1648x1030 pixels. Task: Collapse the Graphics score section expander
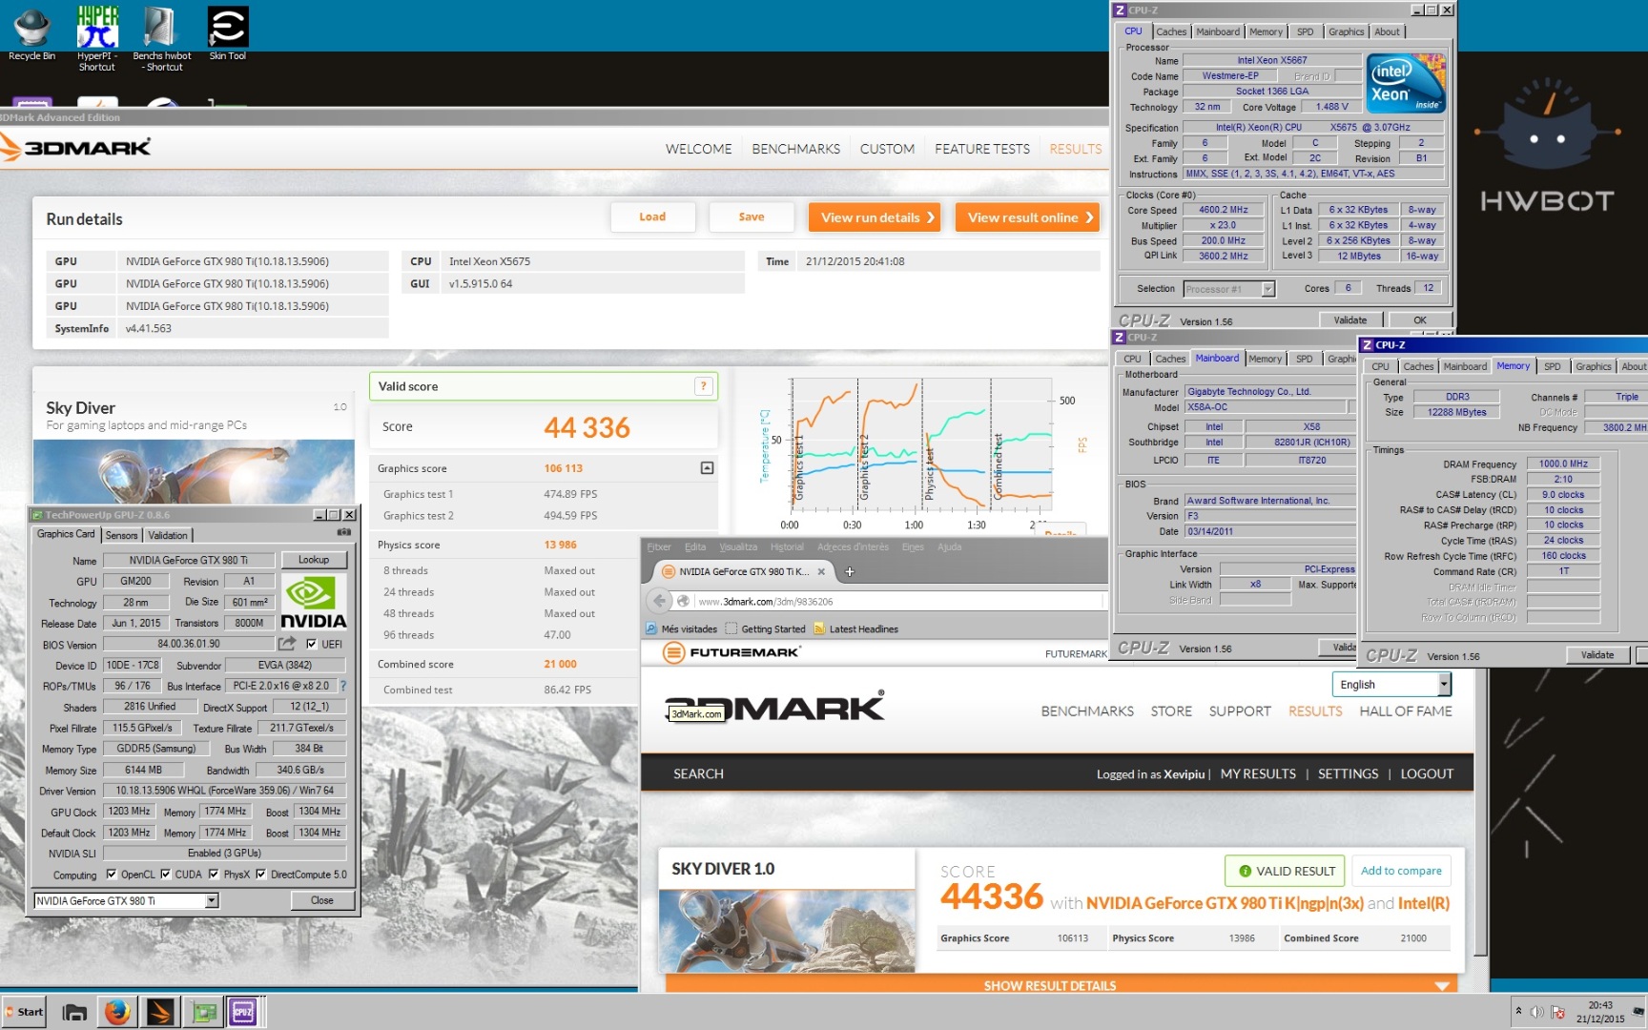pyautogui.click(x=707, y=467)
